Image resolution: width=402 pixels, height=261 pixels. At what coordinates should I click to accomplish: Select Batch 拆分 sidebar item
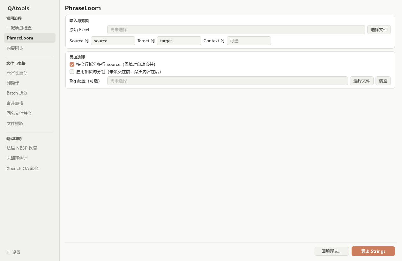click(30, 93)
